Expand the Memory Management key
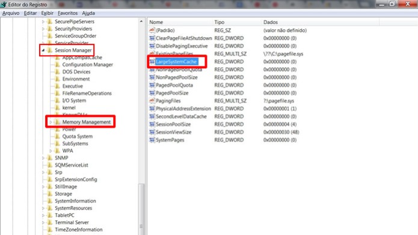Image resolution: width=418 pixels, height=235 pixels. click(51, 122)
